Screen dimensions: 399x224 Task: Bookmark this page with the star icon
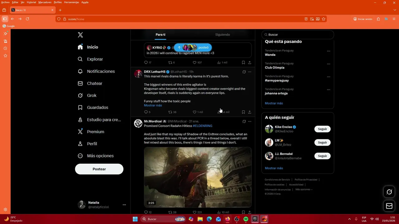pyautogui.click(x=324, y=19)
